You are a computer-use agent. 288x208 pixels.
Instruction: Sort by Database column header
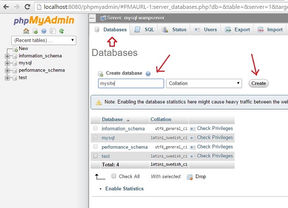coord(112,120)
